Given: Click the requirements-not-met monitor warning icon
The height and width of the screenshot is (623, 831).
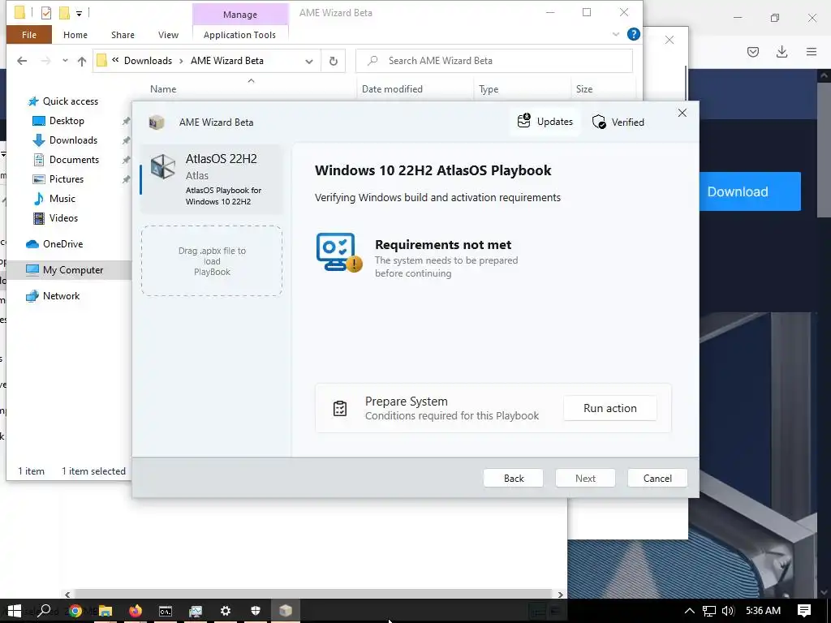Looking at the screenshot, I should 338,252.
